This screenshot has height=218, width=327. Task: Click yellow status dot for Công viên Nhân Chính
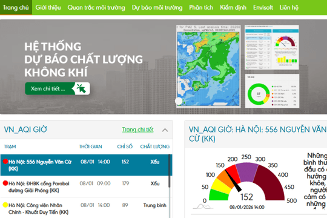pyautogui.click(x=5, y=205)
